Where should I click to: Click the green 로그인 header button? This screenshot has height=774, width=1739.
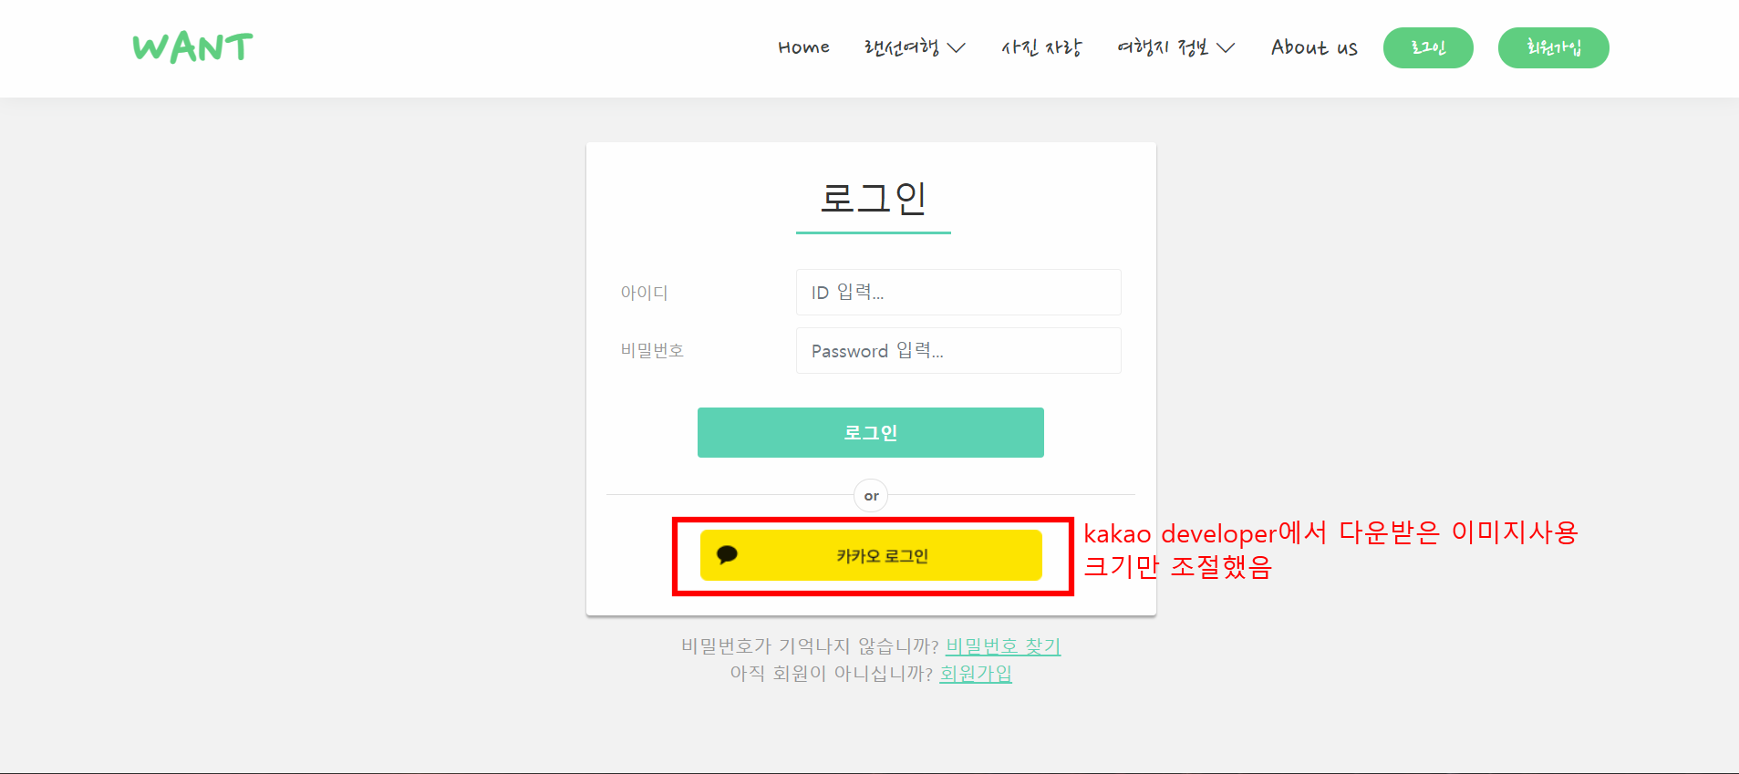click(1428, 47)
